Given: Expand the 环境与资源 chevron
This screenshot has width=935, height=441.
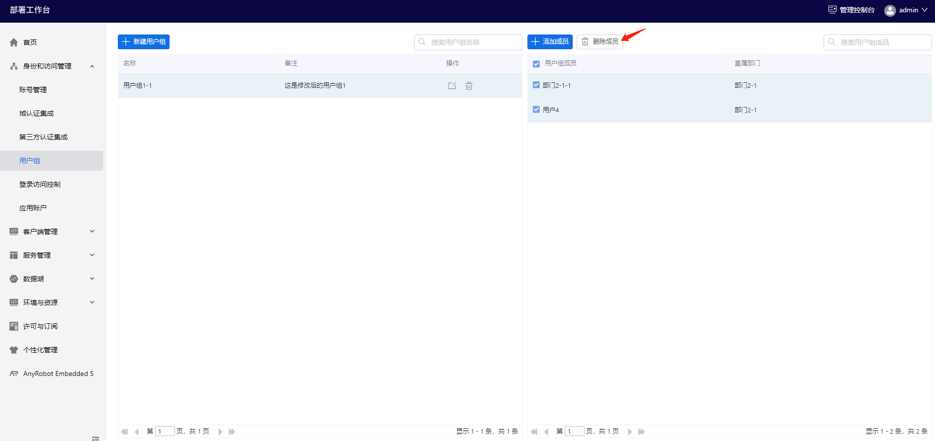Looking at the screenshot, I should tap(92, 303).
